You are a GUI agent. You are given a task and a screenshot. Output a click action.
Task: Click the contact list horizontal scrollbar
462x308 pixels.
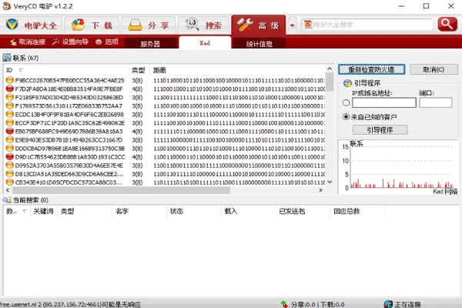(166, 192)
